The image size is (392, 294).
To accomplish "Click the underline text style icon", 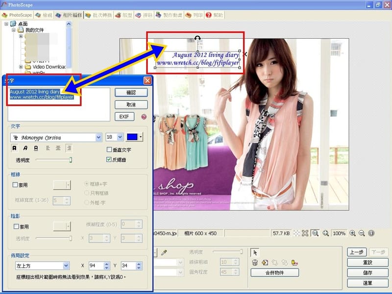I will (36, 148).
